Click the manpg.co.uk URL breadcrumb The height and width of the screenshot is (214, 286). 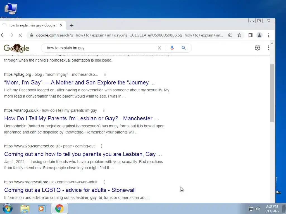click(x=51, y=110)
